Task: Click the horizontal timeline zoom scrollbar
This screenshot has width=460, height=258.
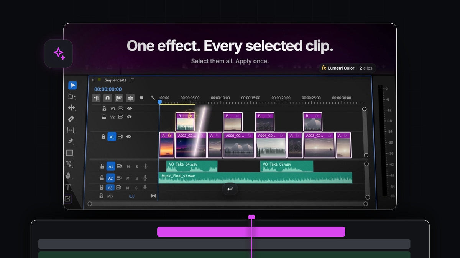Action: click(228, 204)
